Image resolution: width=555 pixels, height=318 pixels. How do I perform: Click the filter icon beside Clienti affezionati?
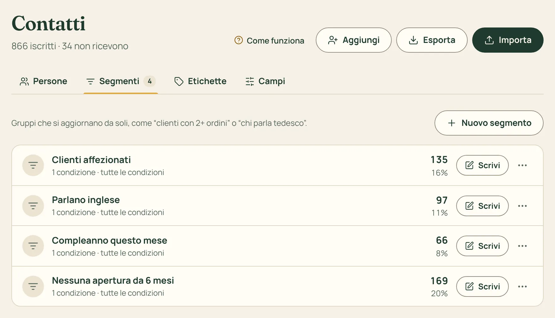pos(33,165)
